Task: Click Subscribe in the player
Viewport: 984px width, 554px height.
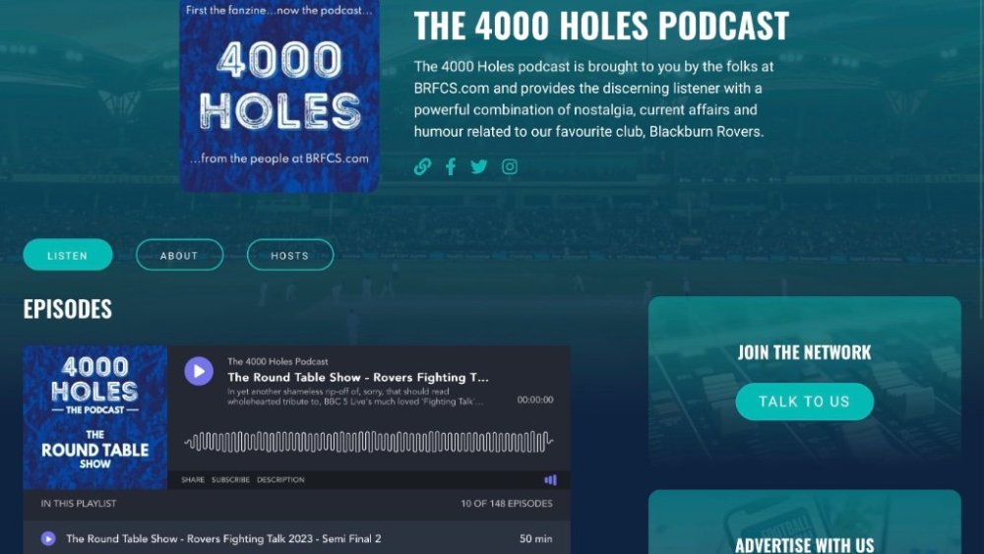Action: (230, 480)
